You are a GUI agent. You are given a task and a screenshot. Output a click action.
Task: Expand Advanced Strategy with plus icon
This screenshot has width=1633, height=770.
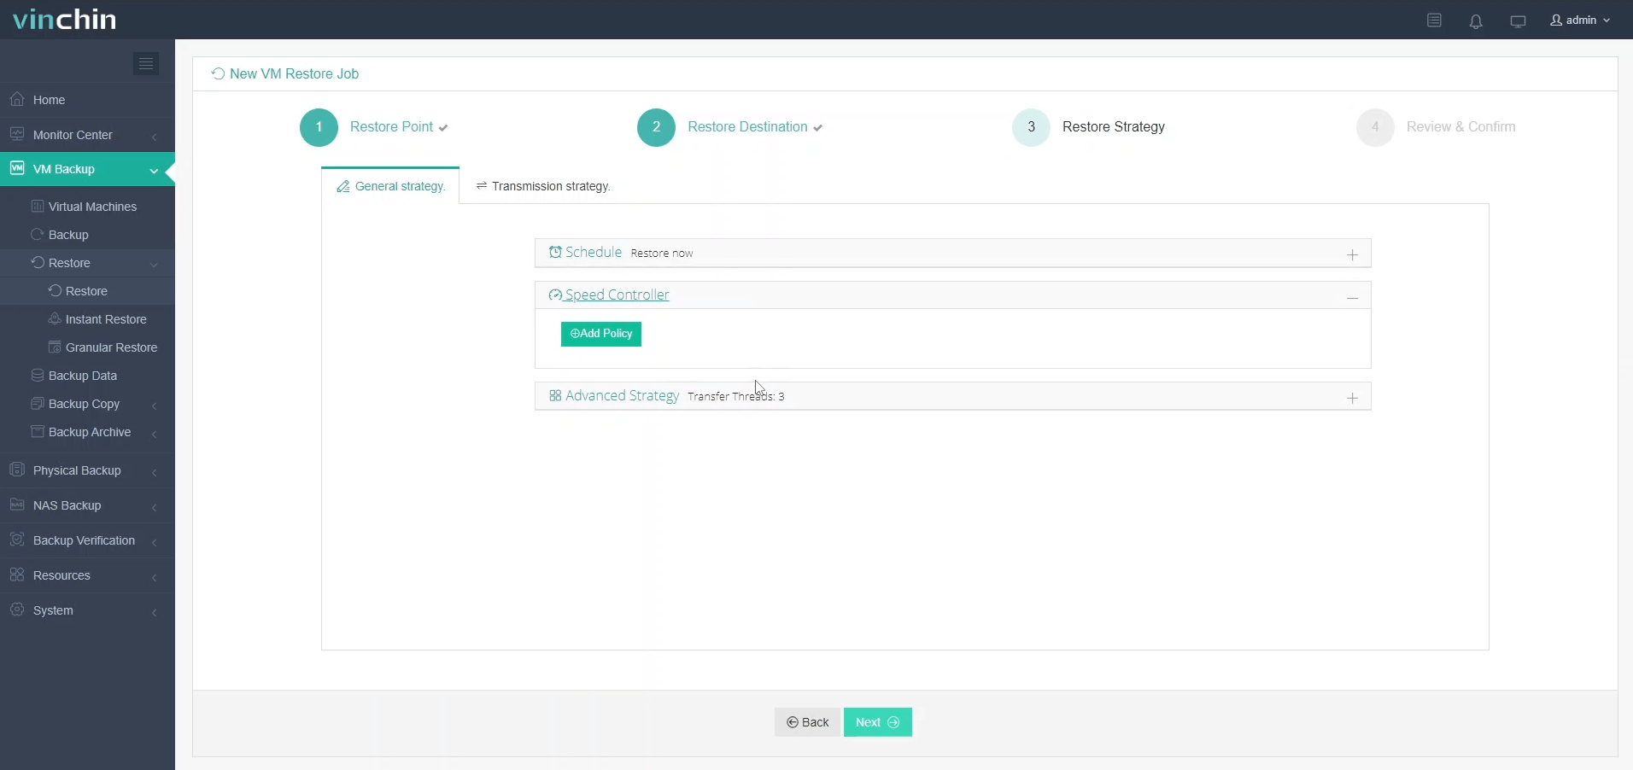point(1352,398)
